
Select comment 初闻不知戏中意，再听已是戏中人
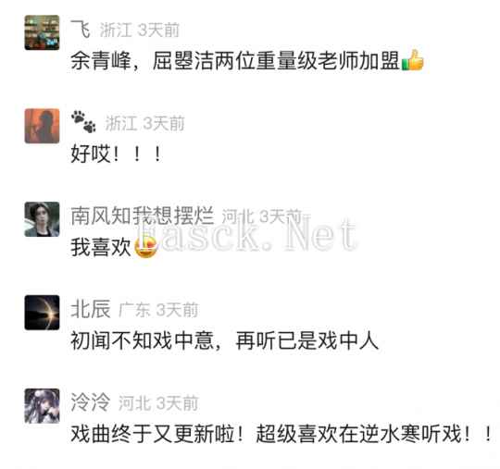click(x=224, y=340)
